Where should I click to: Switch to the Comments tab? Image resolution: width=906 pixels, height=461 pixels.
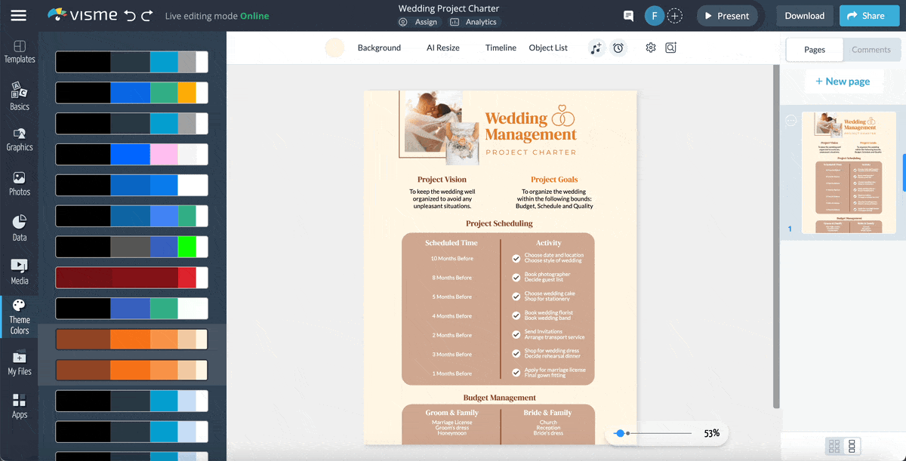click(872, 49)
